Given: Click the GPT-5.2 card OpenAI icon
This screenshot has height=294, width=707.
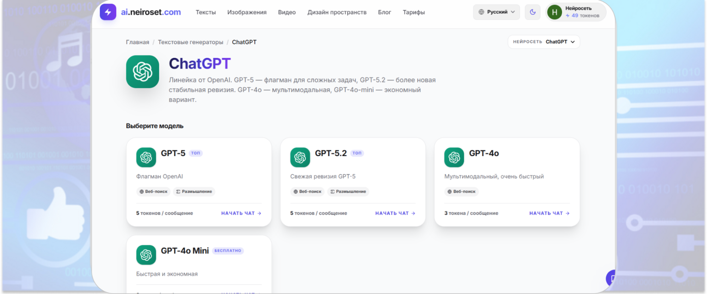Looking at the screenshot, I should [300, 157].
